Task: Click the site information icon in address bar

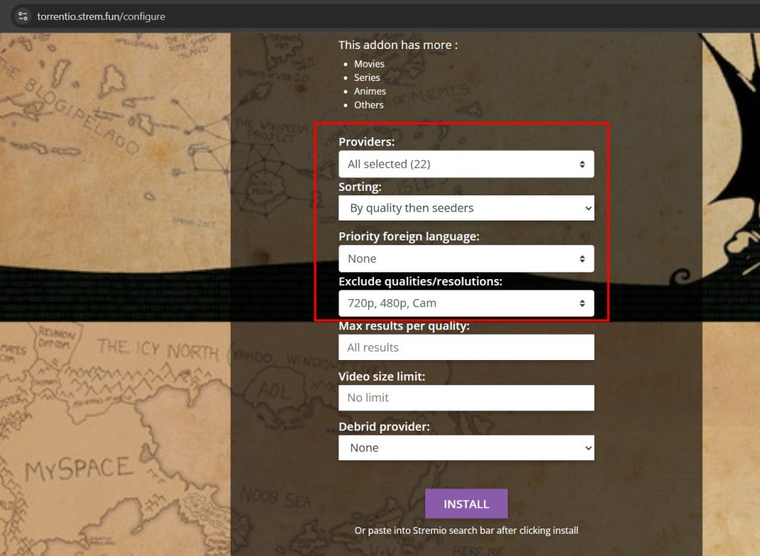Action: pyautogui.click(x=22, y=16)
